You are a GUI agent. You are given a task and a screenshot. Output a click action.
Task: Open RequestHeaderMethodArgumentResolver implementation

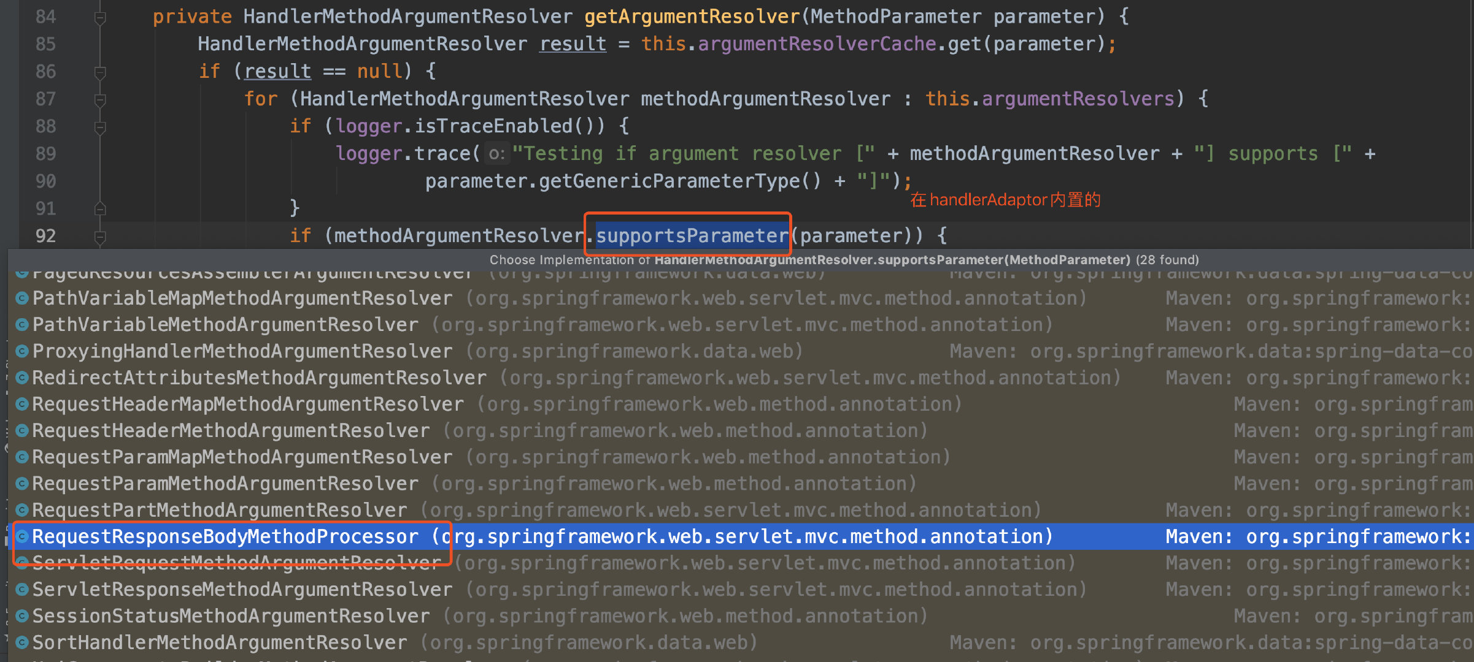point(231,431)
